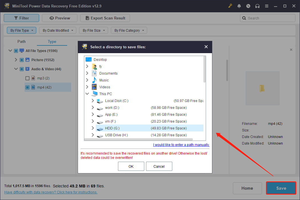Click Export Scan Result button

click(x=105, y=18)
